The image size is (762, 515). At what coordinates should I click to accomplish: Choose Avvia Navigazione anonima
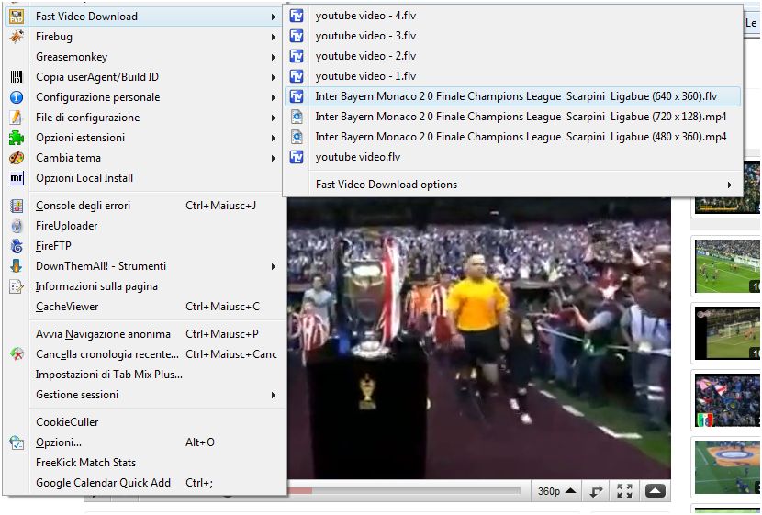[x=103, y=334]
